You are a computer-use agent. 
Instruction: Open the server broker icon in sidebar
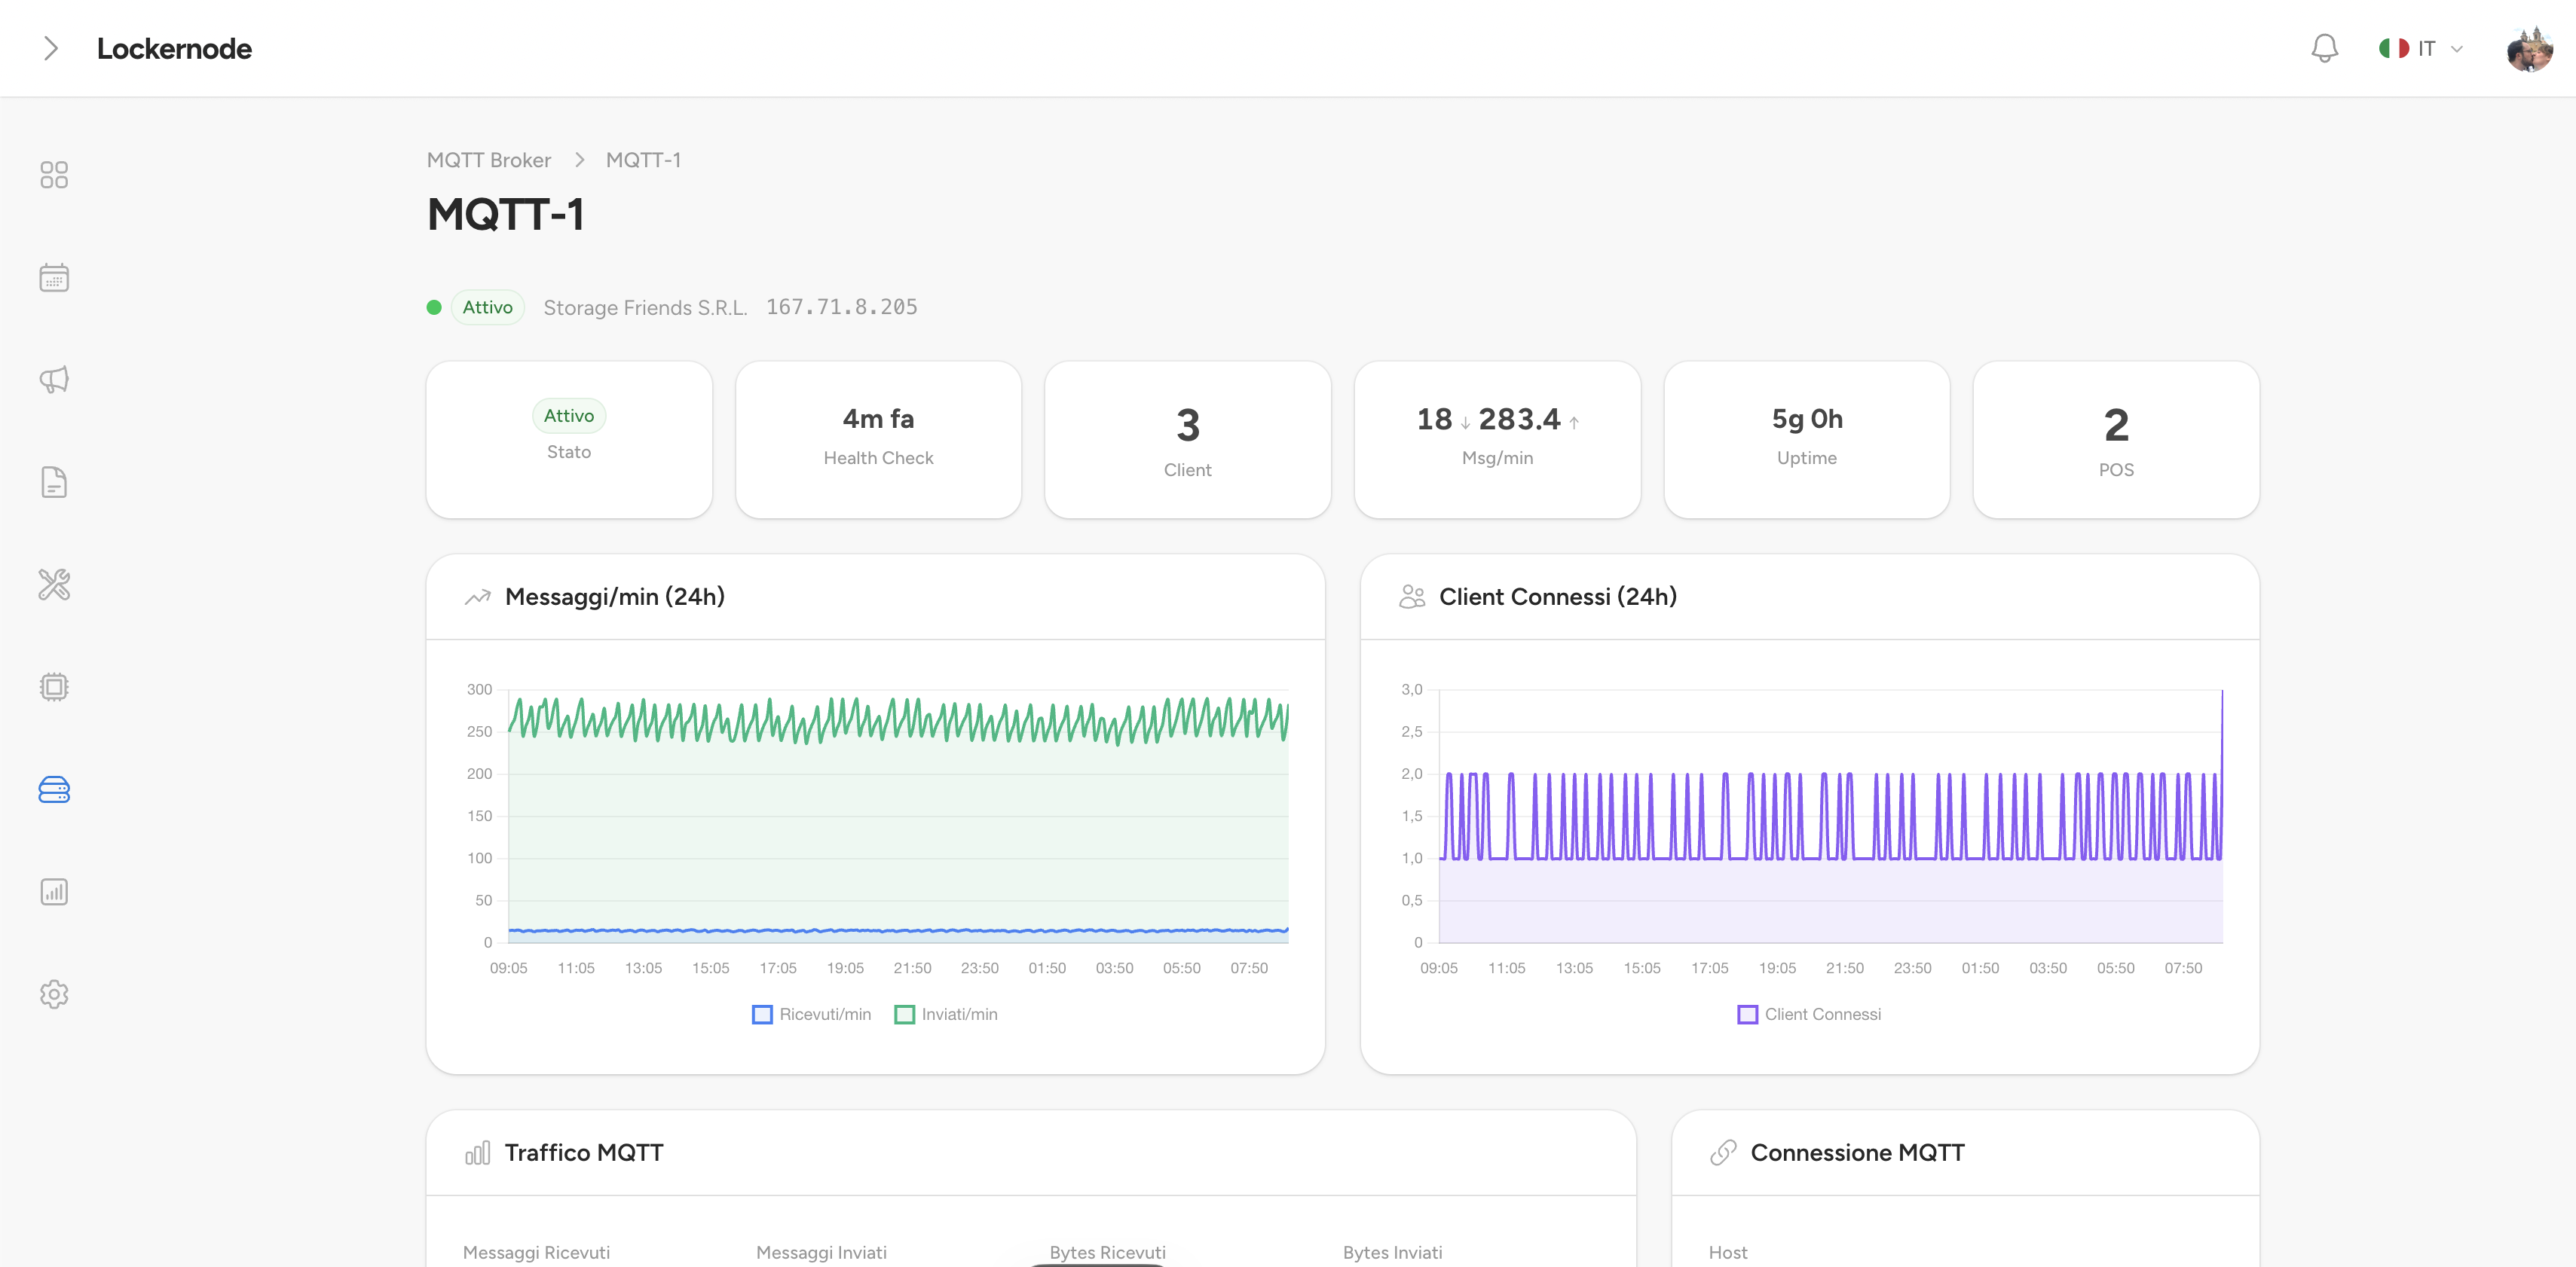tap(54, 789)
